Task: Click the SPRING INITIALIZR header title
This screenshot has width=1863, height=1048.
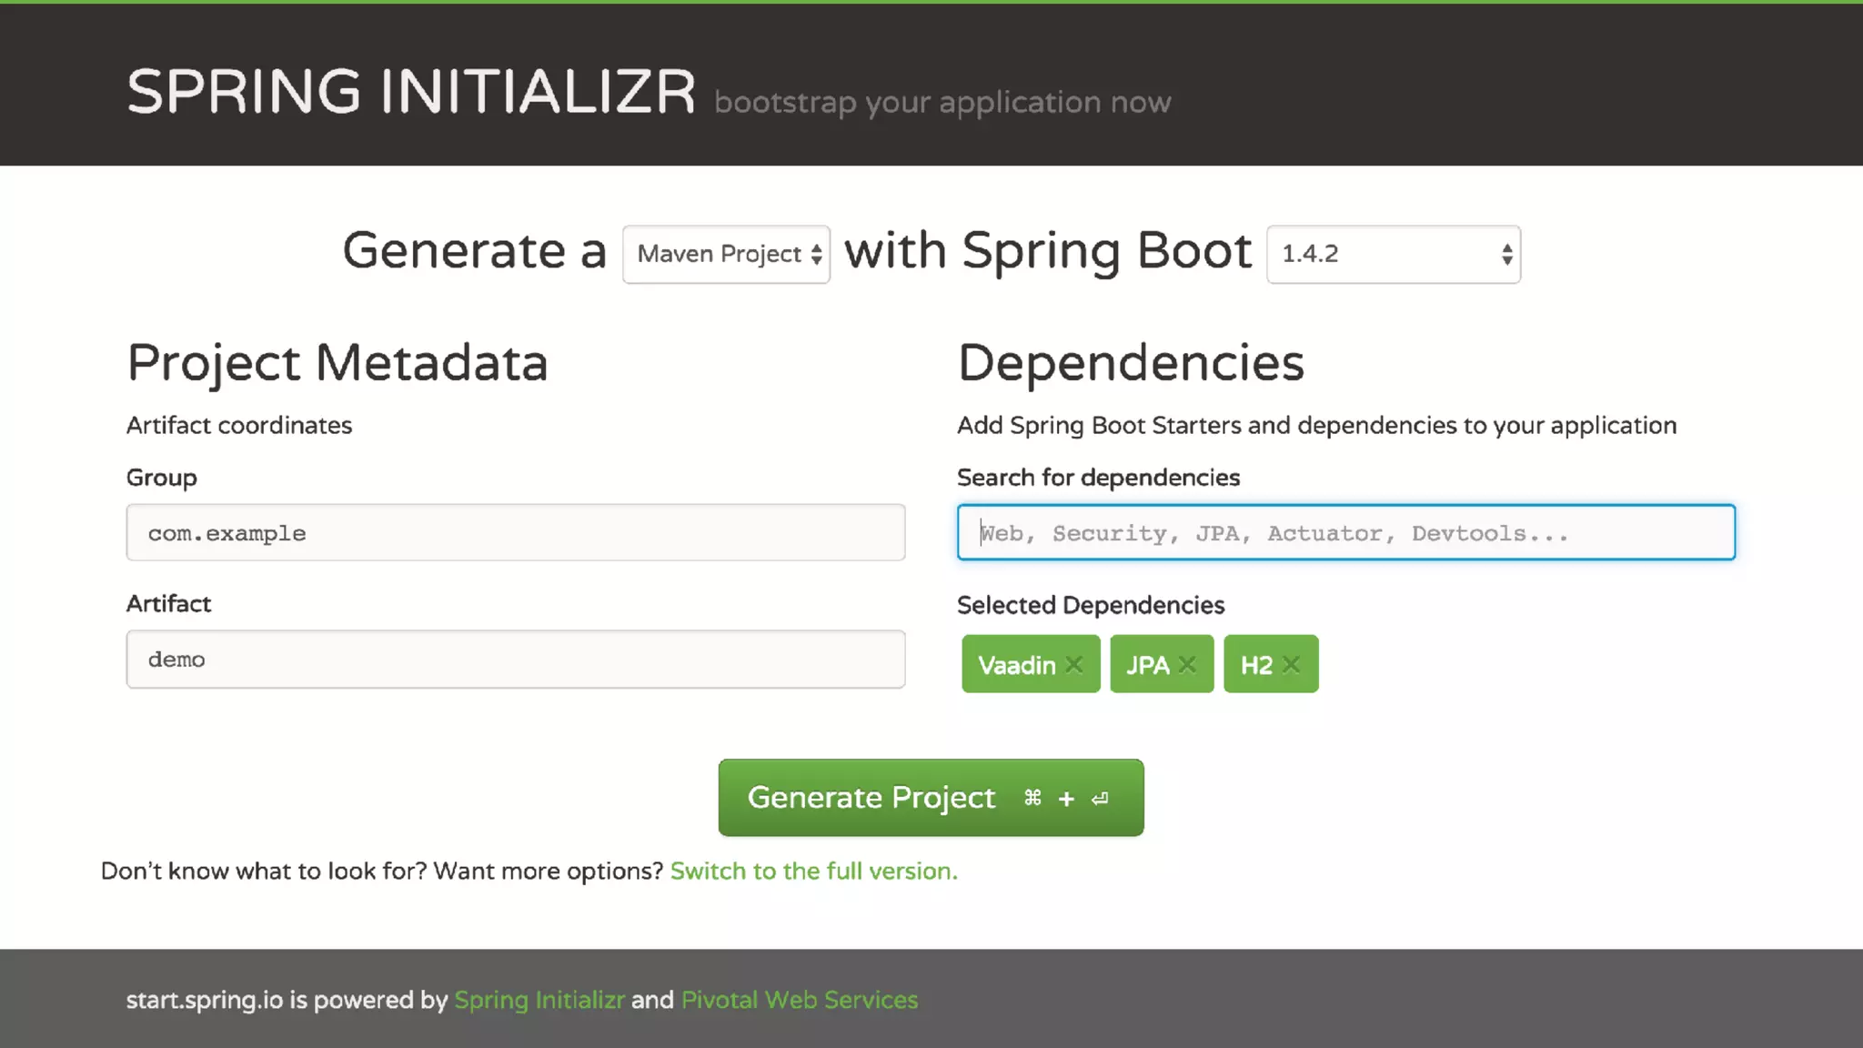Action: pyautogui.click(x=411, y=92)
